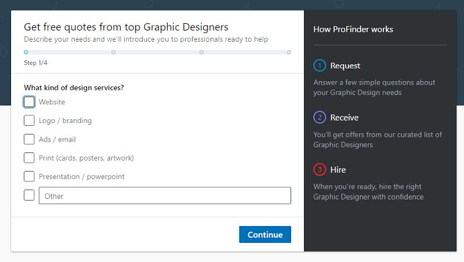Click the purple number 2 Receive icon
This screenshot has height=262, width=464.
[320, 118]
